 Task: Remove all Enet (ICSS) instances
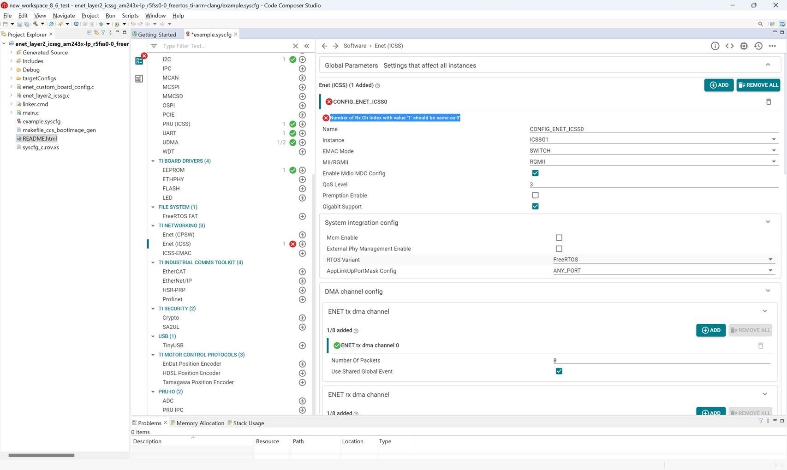point(758,85)
